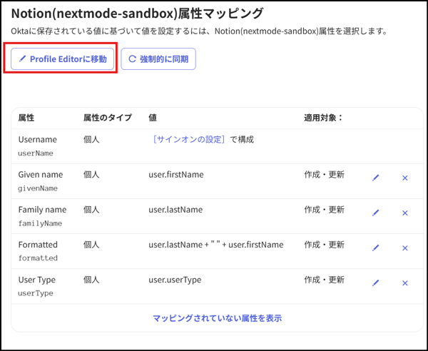This screenshot has width=428, height=351.
Task: Delete the Given name attribute mapping
Action: point(404,178)
